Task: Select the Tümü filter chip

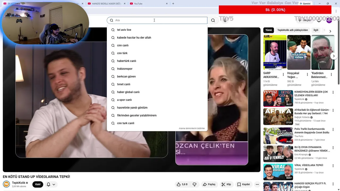Action: [269, 30]
